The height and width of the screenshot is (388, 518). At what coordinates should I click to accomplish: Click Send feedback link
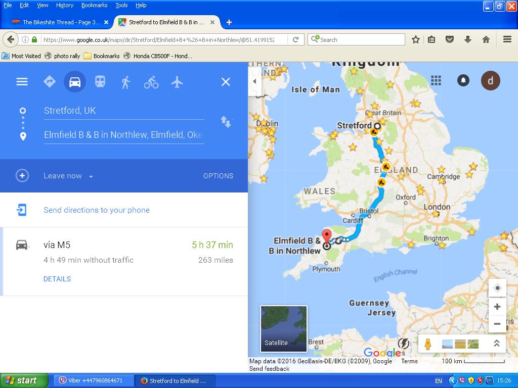point(269,369)
